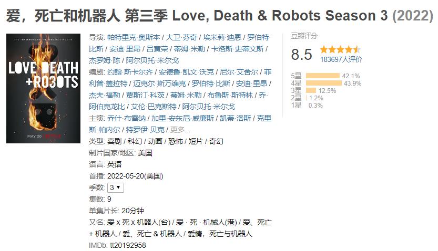The width and height of the screenshot is (438, 251).
Task: Open actor 凯蒂·洛斯 link
Action: pos(235,118)
